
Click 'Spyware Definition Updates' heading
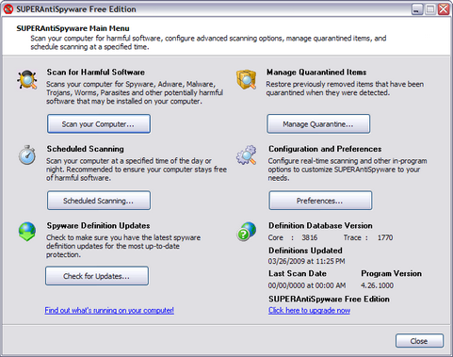click(98, 225)
